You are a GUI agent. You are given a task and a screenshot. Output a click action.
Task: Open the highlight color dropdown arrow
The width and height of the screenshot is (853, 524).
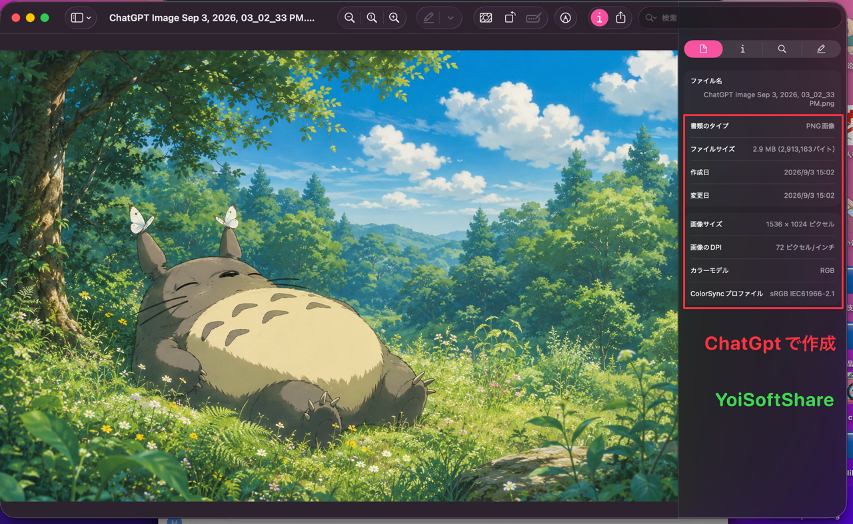click(450, 18)
